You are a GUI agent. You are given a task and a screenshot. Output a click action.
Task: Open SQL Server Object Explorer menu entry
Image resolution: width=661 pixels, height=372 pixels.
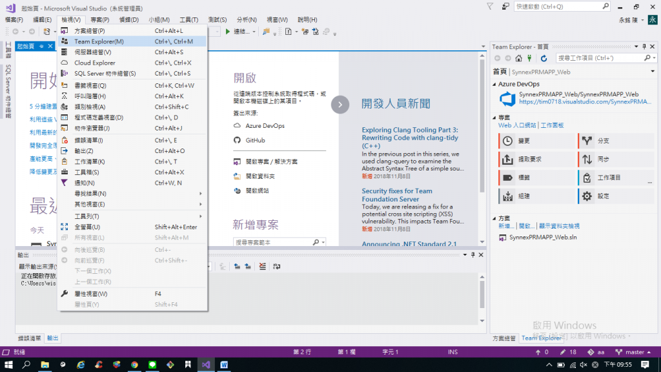[132, 74]
